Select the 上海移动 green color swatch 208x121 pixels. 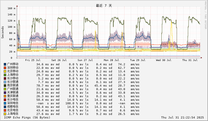5,75
